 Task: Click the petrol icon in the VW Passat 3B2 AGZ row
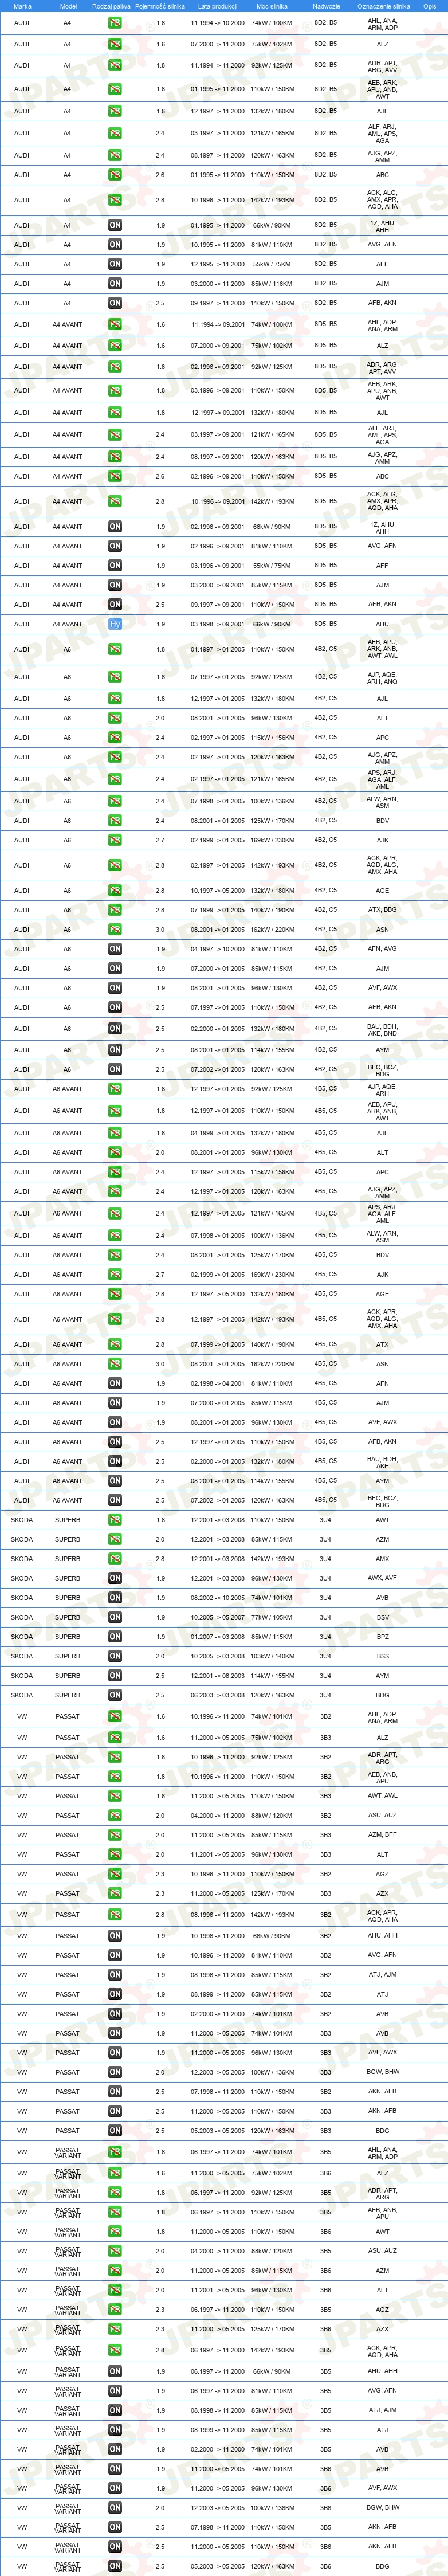pos(115,1874)
